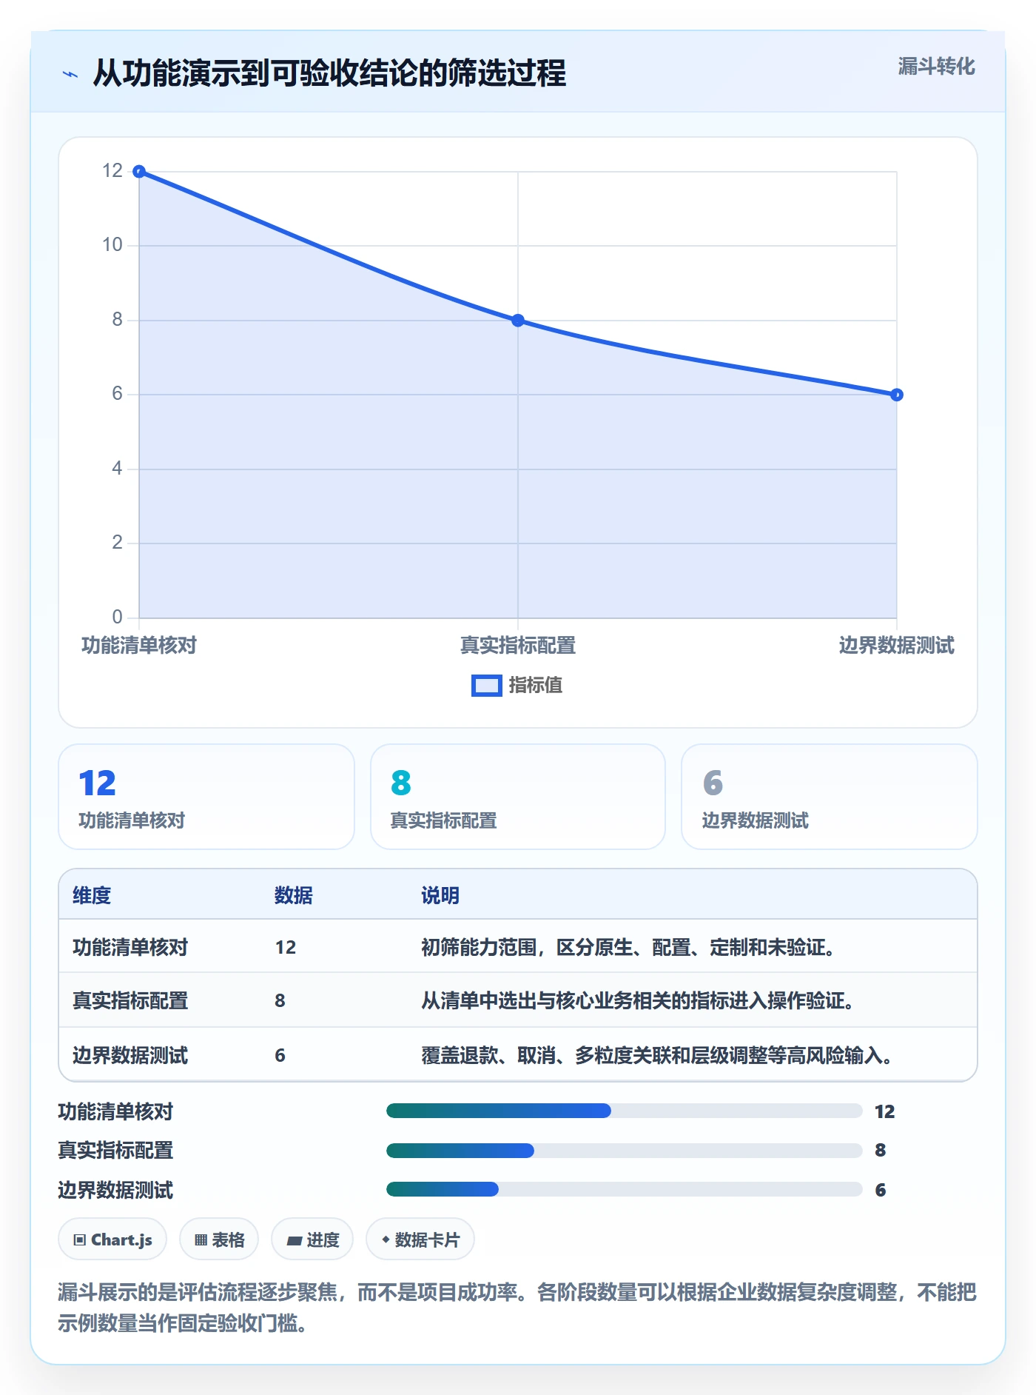Click the 漏斗转化 tag in header
The height and width of the screenshot is (1395, 1036).
936,67
